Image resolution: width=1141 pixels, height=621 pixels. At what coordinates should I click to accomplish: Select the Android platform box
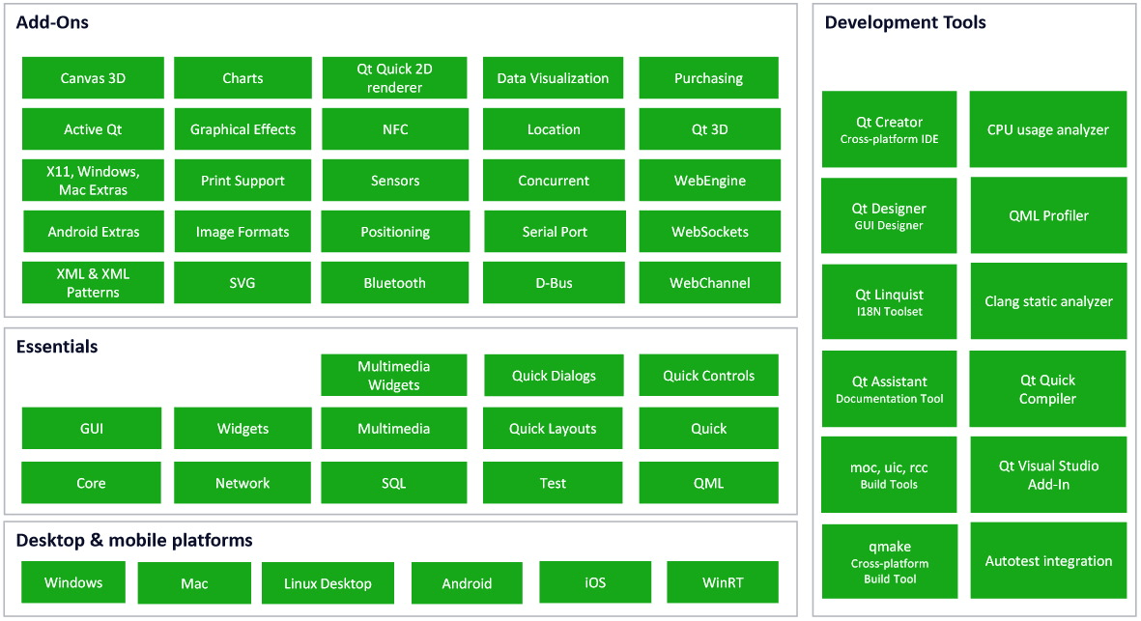pos(468,583)
